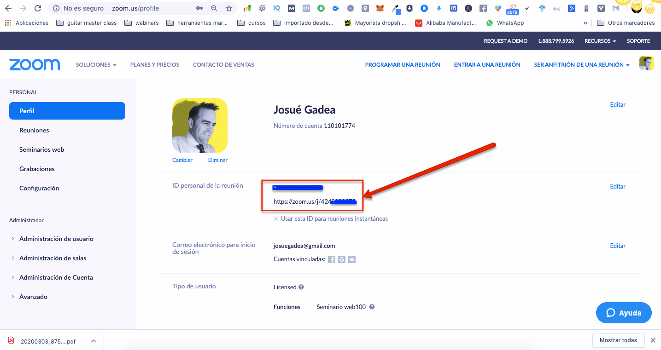Show more bookmarks chevron
The width and height of the screenshot is (661, 350).
click(x=585, y=23)
